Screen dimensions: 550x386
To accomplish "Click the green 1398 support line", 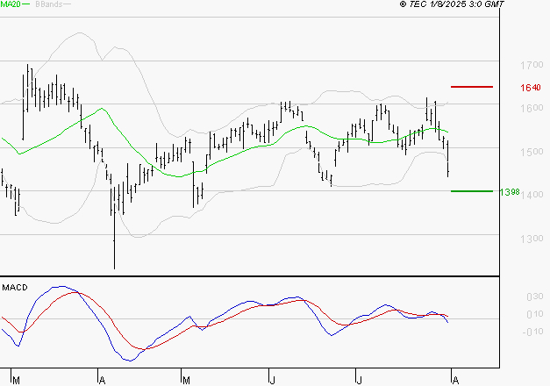I will (x=472, y=191).
